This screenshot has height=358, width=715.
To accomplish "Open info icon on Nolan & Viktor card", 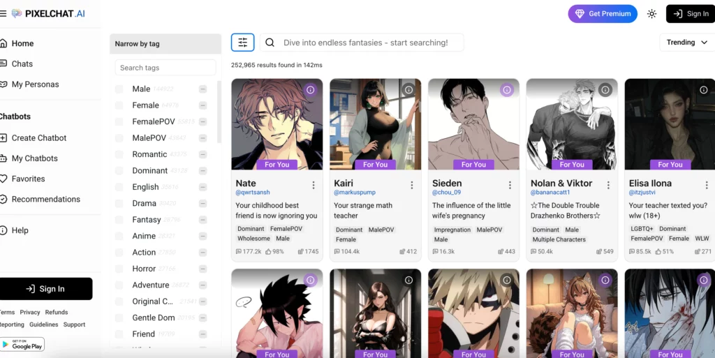I will click(605, 90).
